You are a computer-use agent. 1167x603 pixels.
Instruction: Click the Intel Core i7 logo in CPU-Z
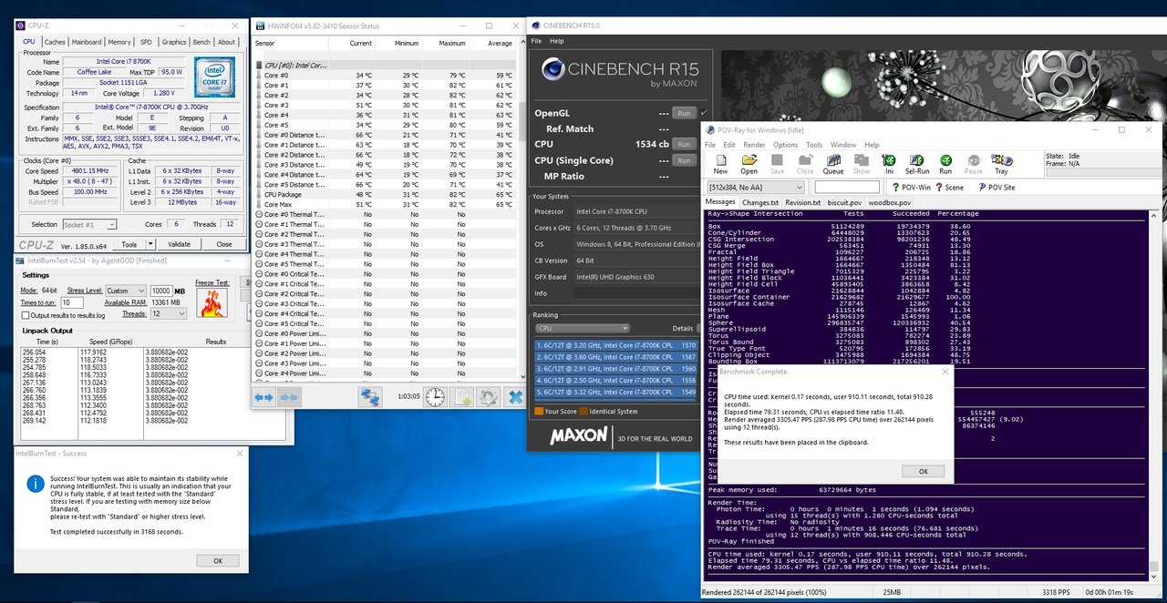214,77
